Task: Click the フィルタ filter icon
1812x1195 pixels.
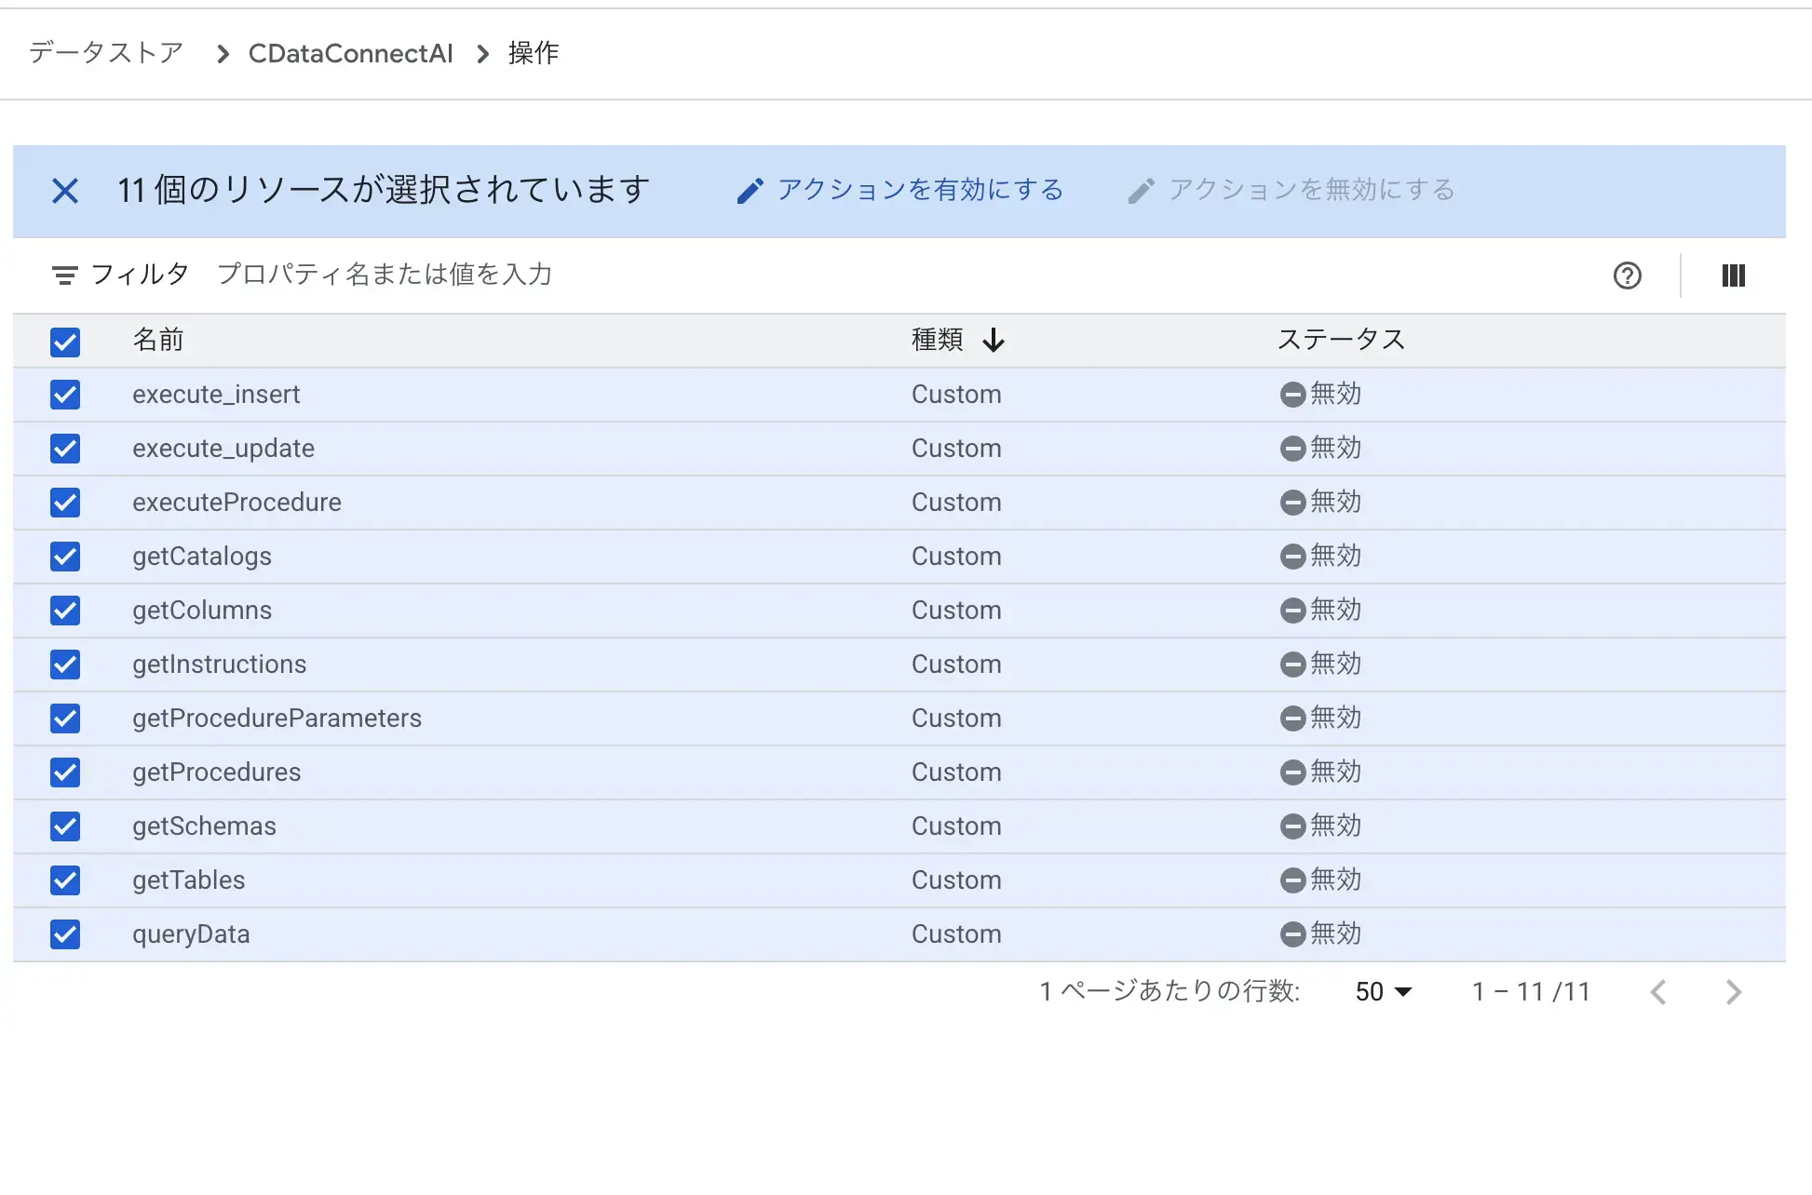Action: [x=64, y=275]
